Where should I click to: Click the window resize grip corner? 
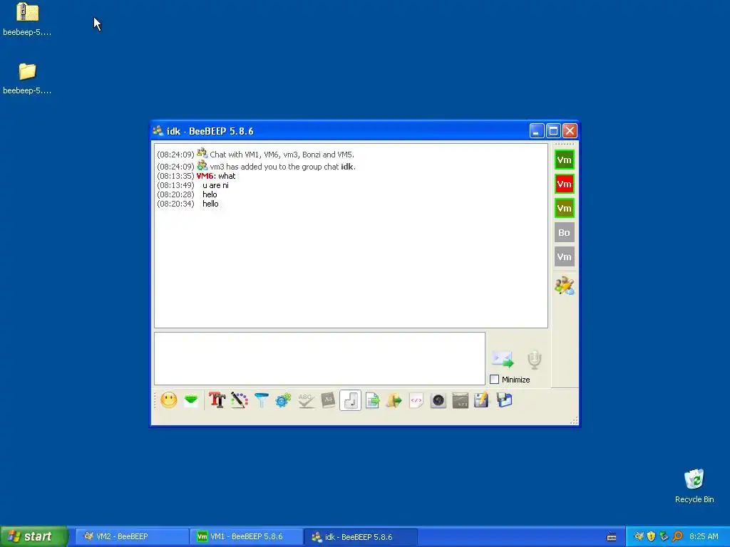pyautogui.click(x=574, y=420)
